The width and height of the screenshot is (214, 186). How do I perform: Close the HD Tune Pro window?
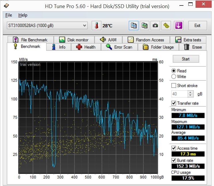(203, 4)
